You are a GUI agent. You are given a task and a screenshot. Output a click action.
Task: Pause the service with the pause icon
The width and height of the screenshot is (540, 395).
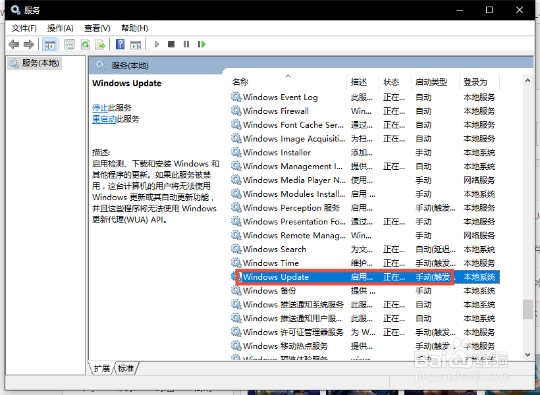pyautogui.click(x=186, y=44)
